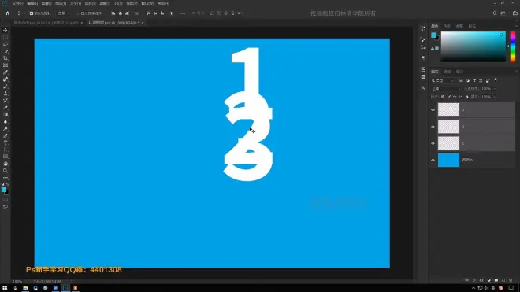Click the swap foreground/background colors icon
520x292 pixels.
coord(7,184)
